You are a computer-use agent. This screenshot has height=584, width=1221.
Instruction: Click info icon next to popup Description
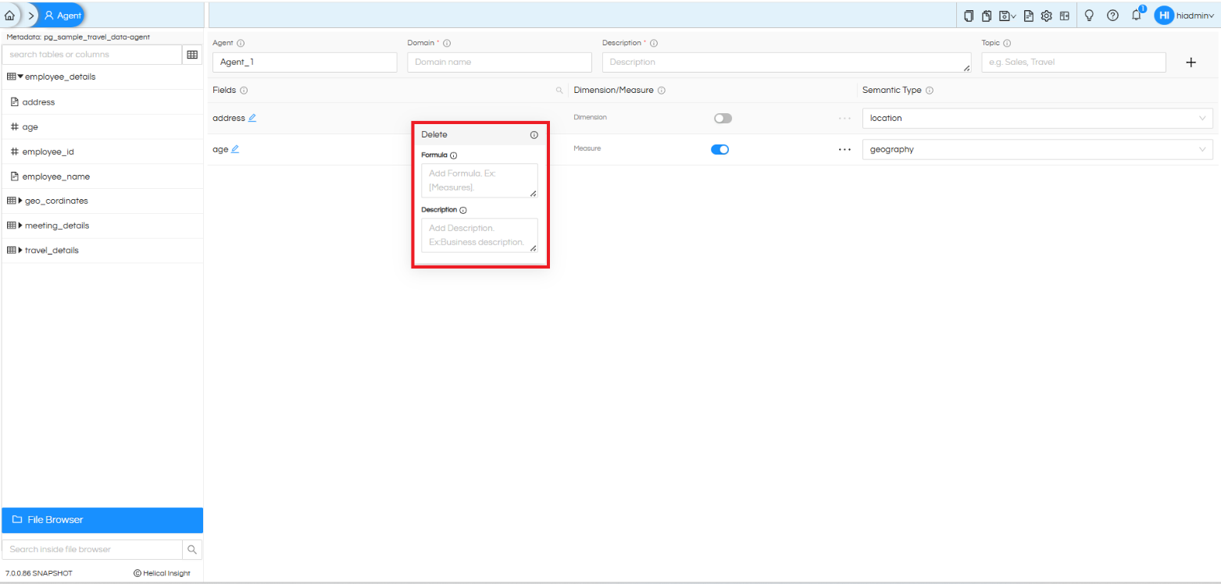tap(462, 210)
